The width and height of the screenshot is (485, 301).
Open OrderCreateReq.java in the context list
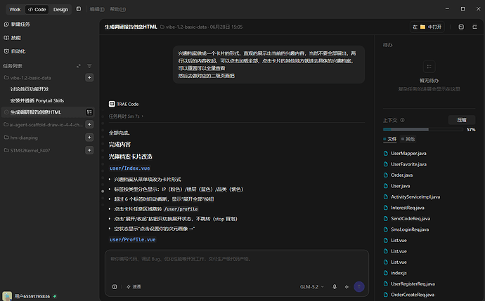(413, 295)
